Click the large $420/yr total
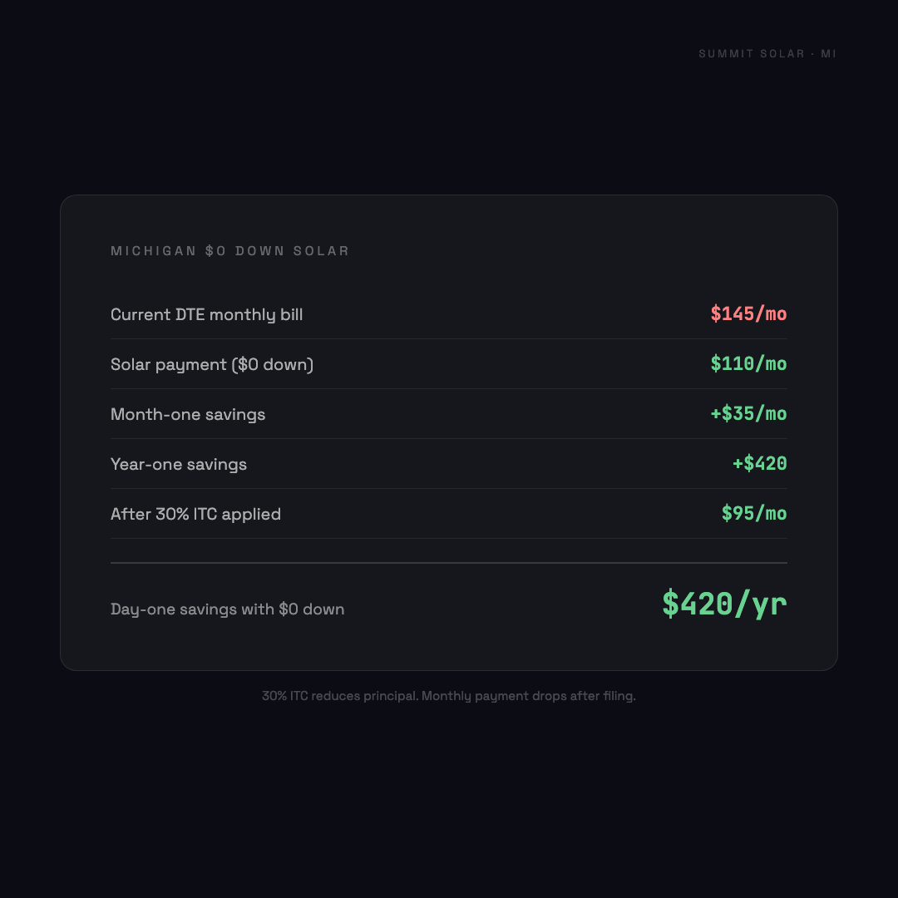Image resolution: width=898 pixels, height=898 pixels. (724, 604)
